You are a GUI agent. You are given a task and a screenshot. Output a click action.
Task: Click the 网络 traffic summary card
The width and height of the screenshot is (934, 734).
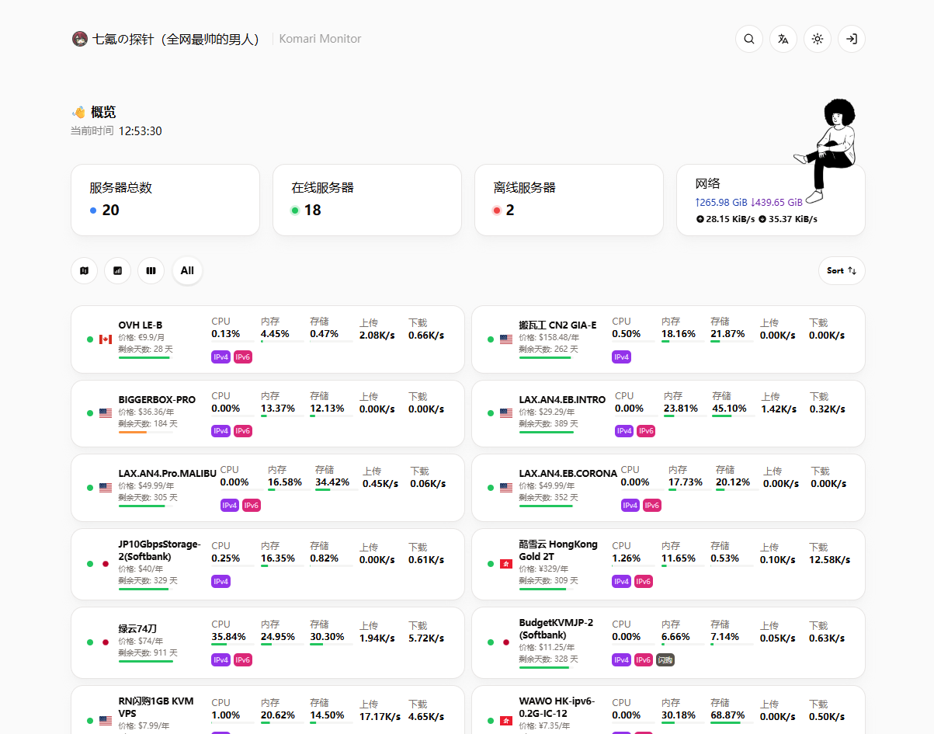pyautogui.click(x=770, y=200)
